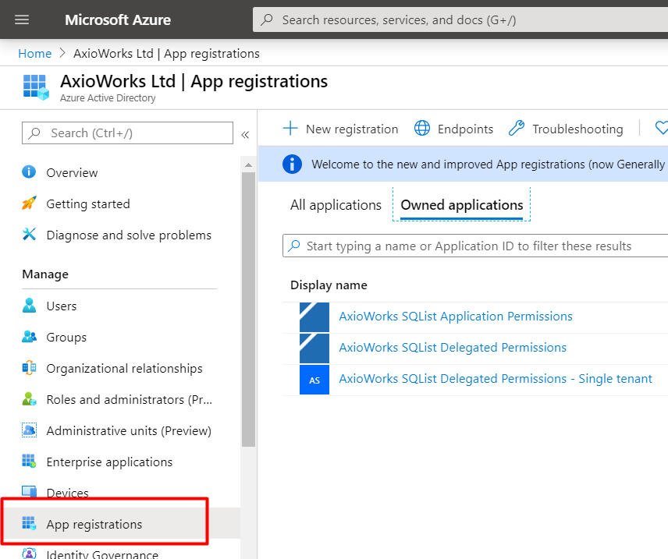
Task: Click the magnifier icon in global search
Action: [x=267, y=19]
